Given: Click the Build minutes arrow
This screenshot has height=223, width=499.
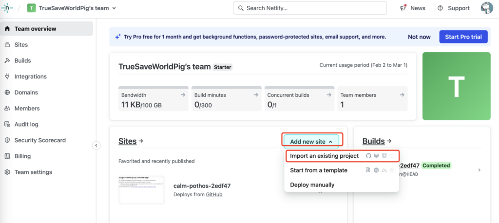Looking at the screenshot, I should (256, 95).
